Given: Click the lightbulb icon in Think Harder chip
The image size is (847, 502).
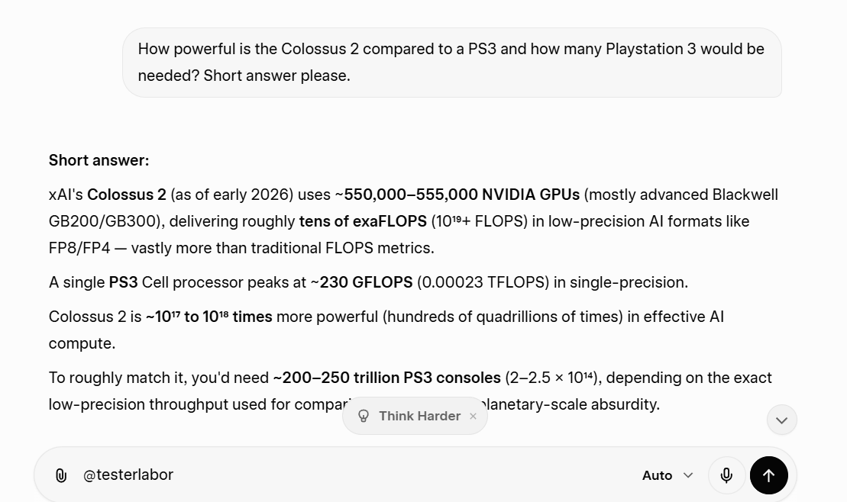Looking at the screenshot, I should (x=364, y=417).
